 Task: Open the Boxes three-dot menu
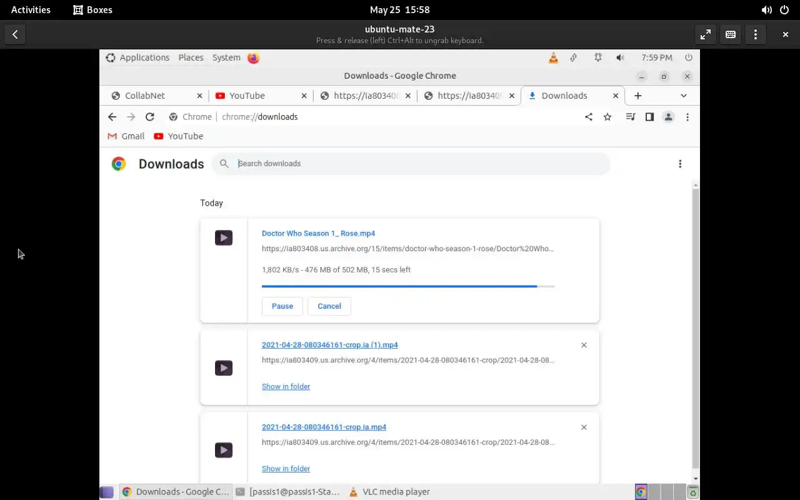coord(756,34)
